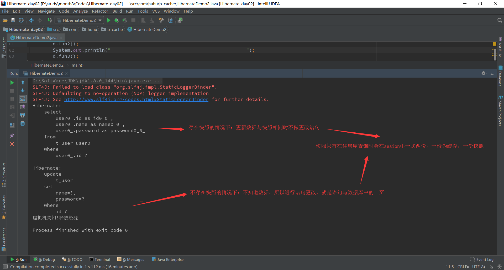Stop the process from the main toolbar
Viewport: 504px width, 270px height.
(x=133, y=20)
